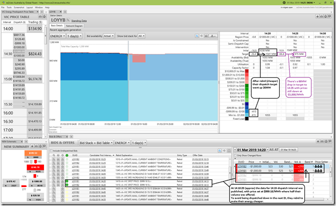Open the Bid Stack + Bid Table dropdown
Screen dimensions: 336x206
coord(96,143)
